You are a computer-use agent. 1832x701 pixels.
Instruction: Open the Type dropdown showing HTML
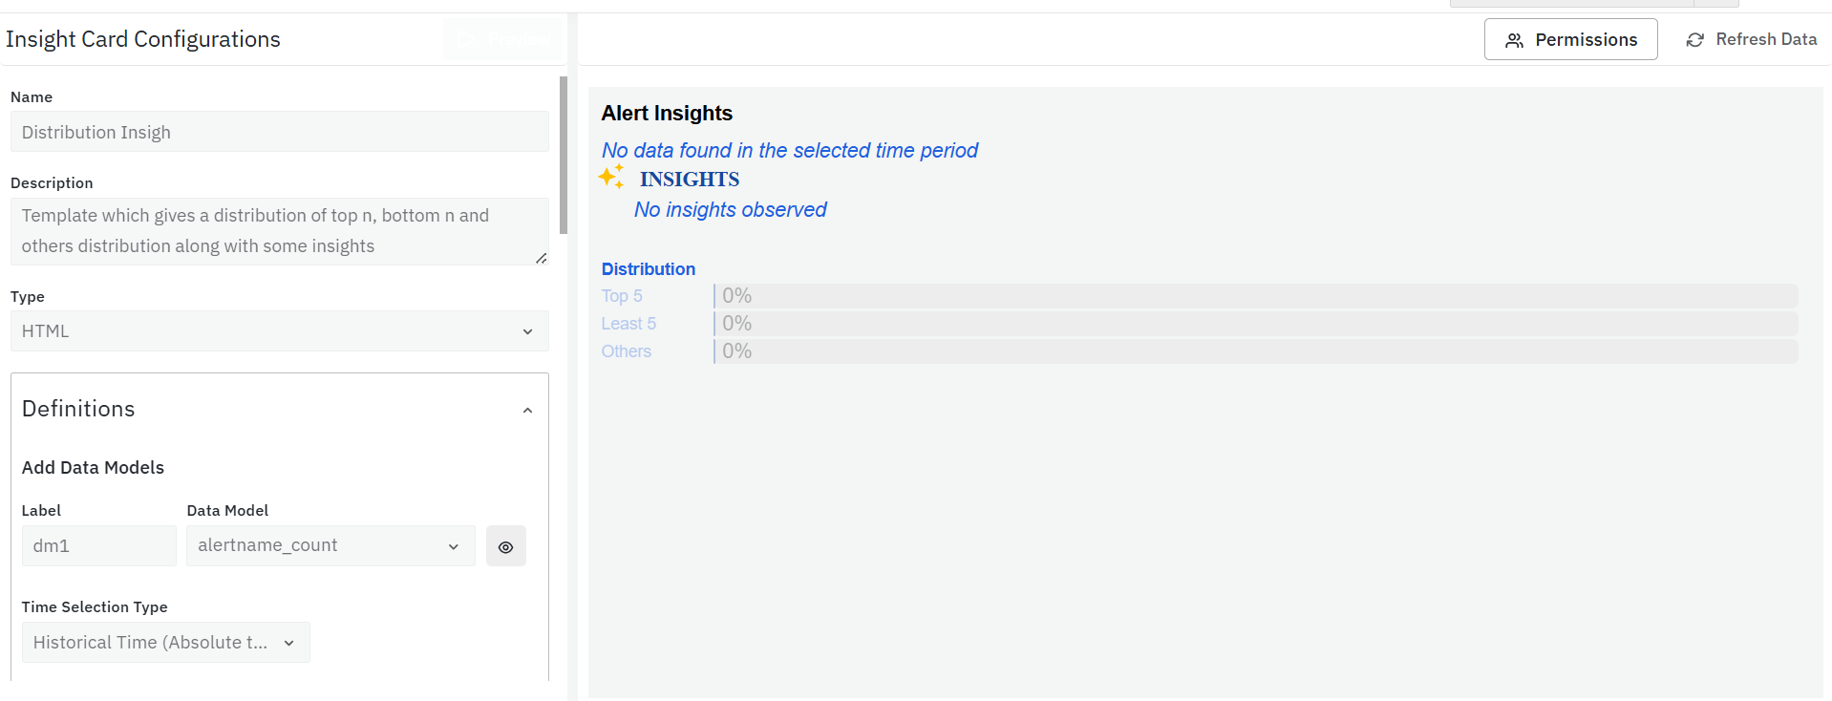point(279,331)
